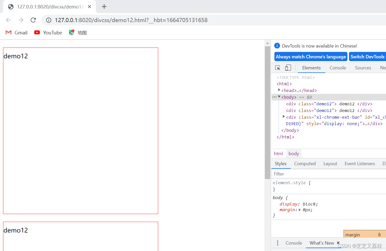Click the browser back arrow

(x=8, y=20)
